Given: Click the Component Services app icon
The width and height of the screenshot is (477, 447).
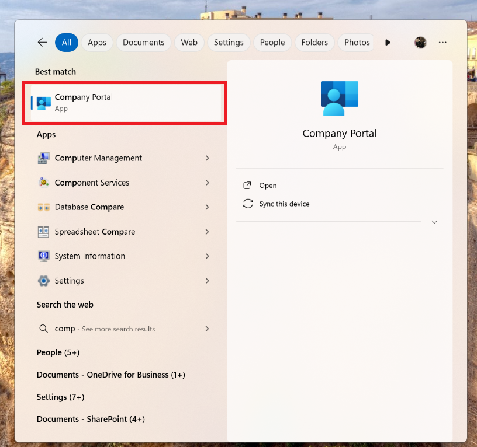Looking at the screenshot, I should [x=43, y=183].
